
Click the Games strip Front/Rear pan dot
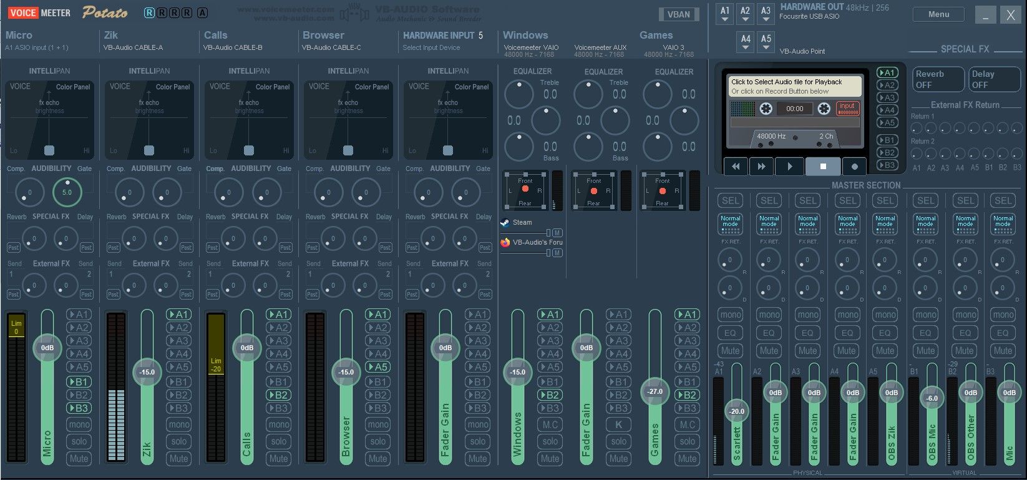[663, 191]
